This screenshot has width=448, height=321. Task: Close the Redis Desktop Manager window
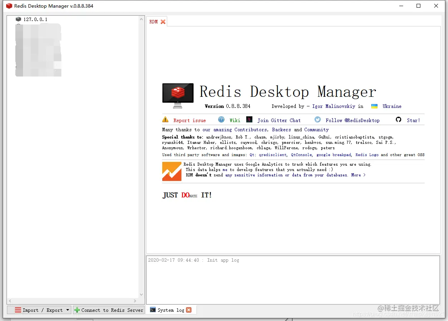pos(436,6)
